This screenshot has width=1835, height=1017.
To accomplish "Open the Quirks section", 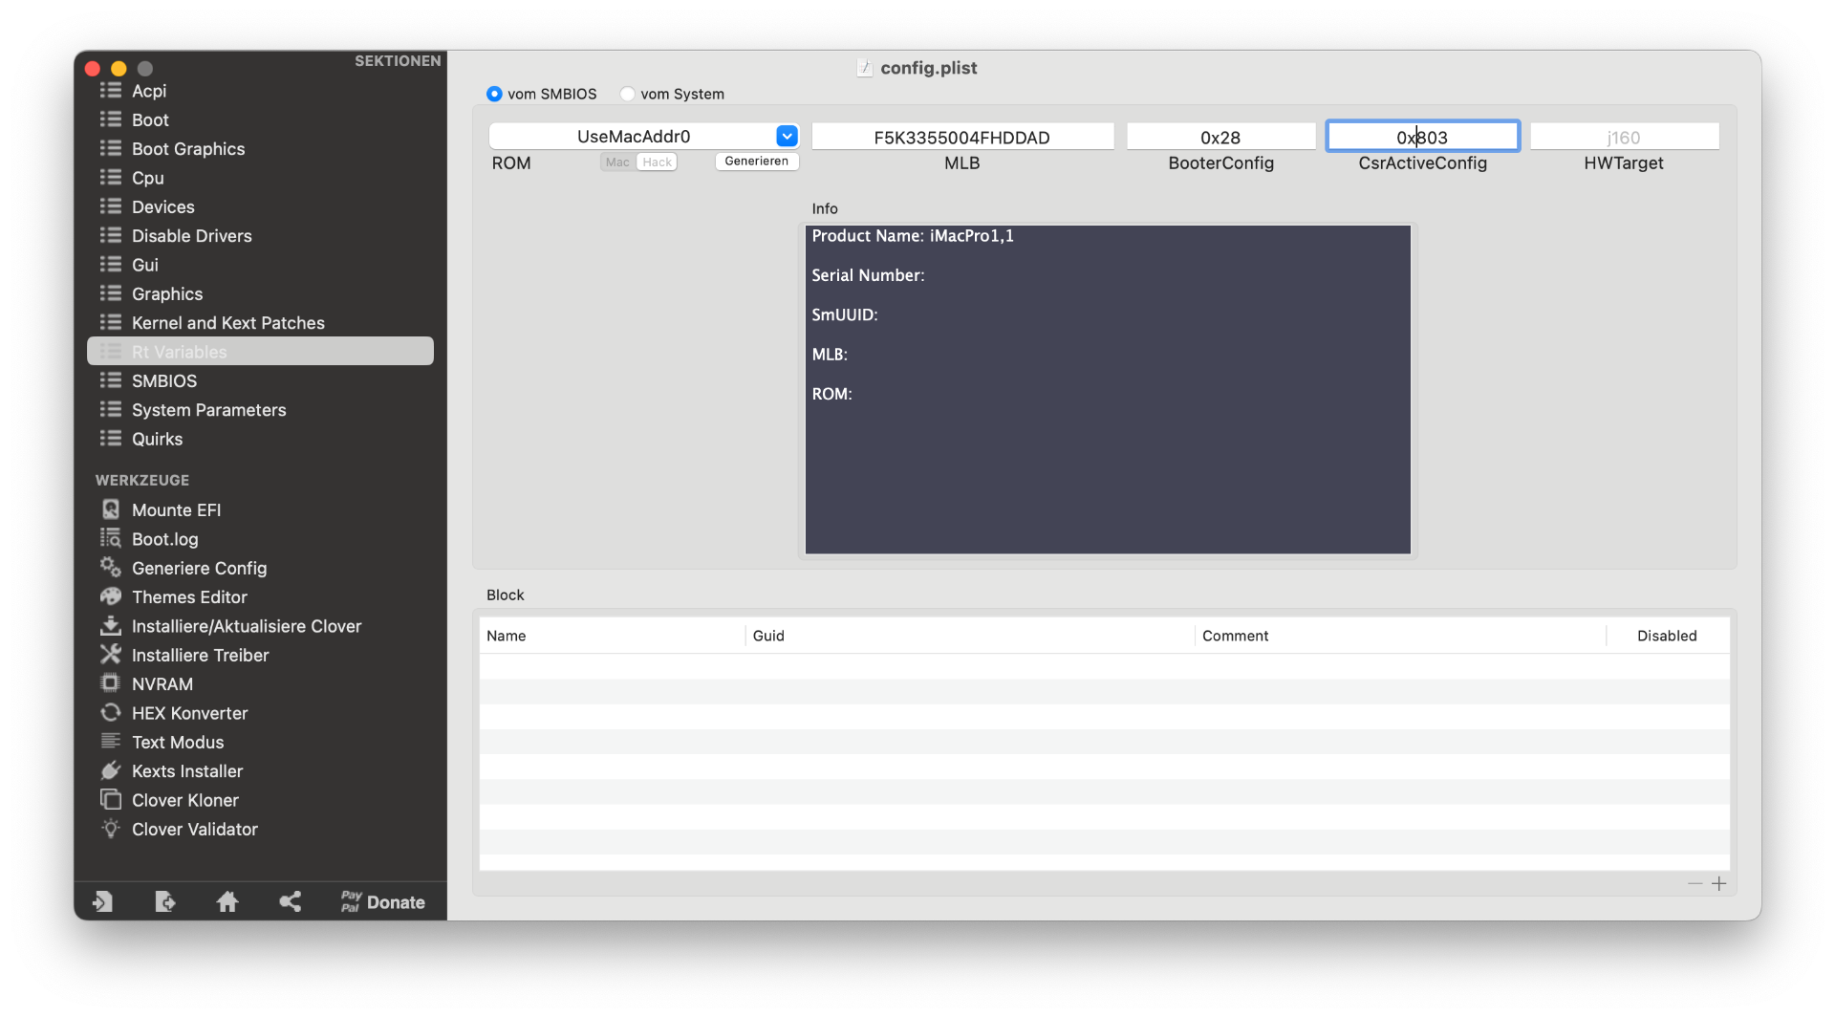I will pyautogui.click(x=157, y=439).
